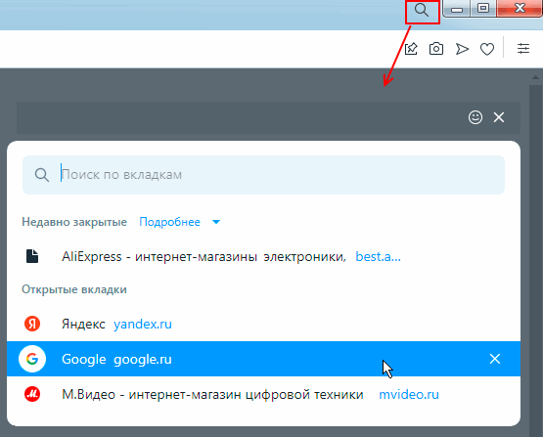Switch to the Яндекс open tab
Viewport: 543px width, 437px height.
(x=263, y=324)
